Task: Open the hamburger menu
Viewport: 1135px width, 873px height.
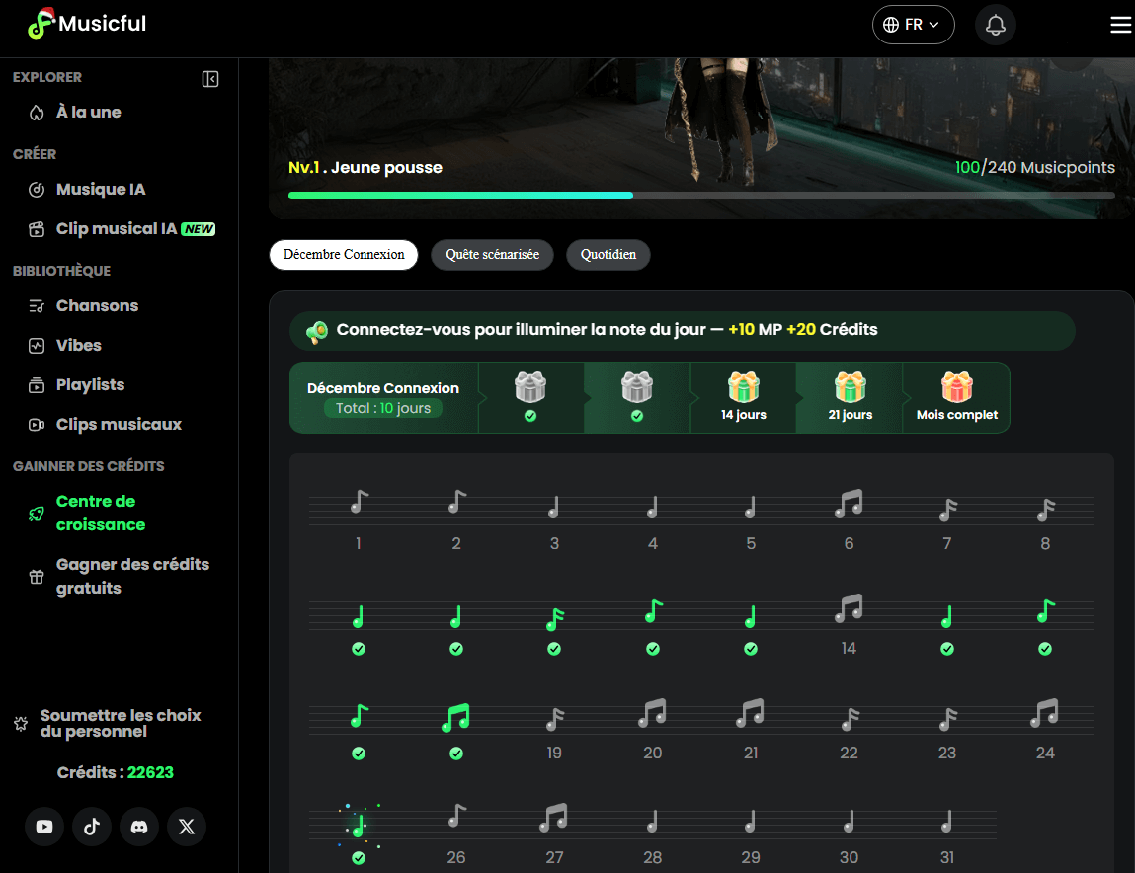Action: click(x=1120, y=26)
